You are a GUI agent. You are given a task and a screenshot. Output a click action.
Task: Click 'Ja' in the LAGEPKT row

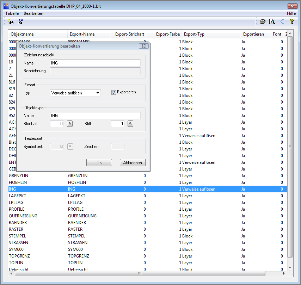243,196
